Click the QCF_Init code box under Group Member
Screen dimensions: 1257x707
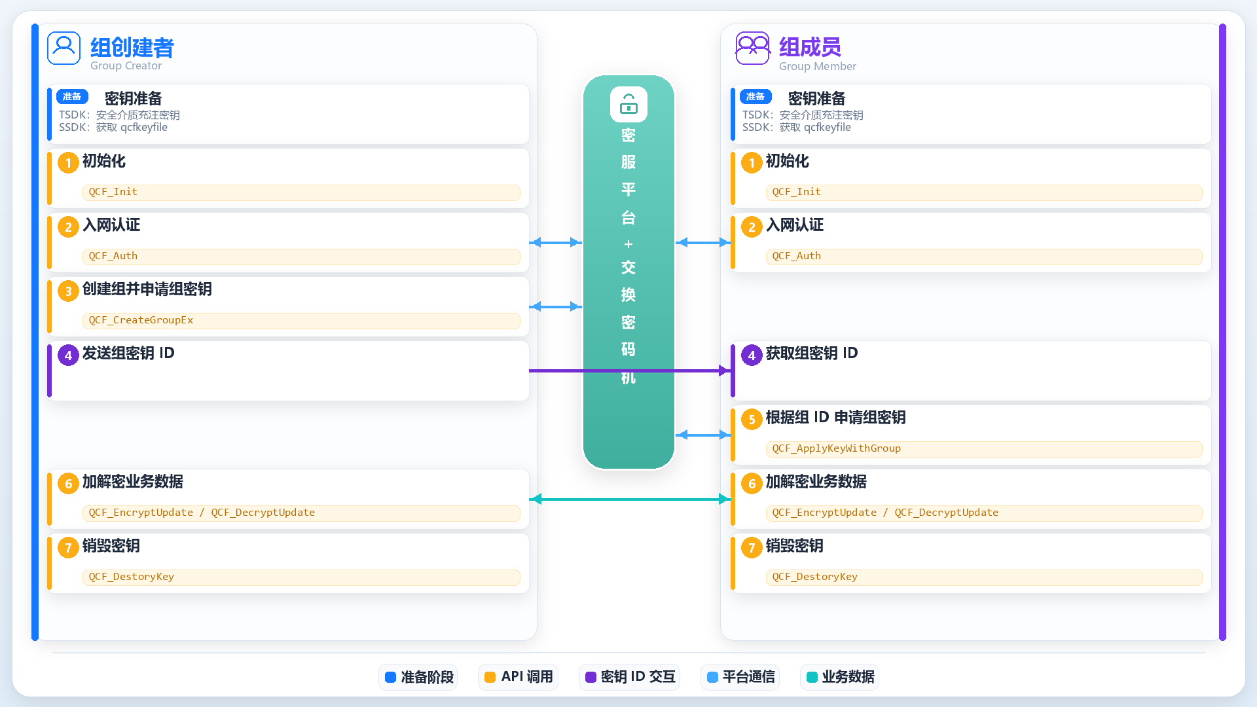click(x=984, y=192)
